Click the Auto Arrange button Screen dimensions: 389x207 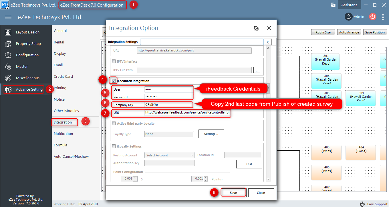pos(349,32)
